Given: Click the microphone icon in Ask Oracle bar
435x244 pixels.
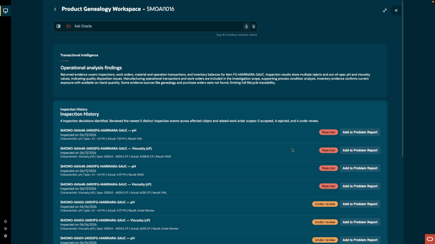Looking at the screenshot, I should pyautogui.click(x=246, y=26).
